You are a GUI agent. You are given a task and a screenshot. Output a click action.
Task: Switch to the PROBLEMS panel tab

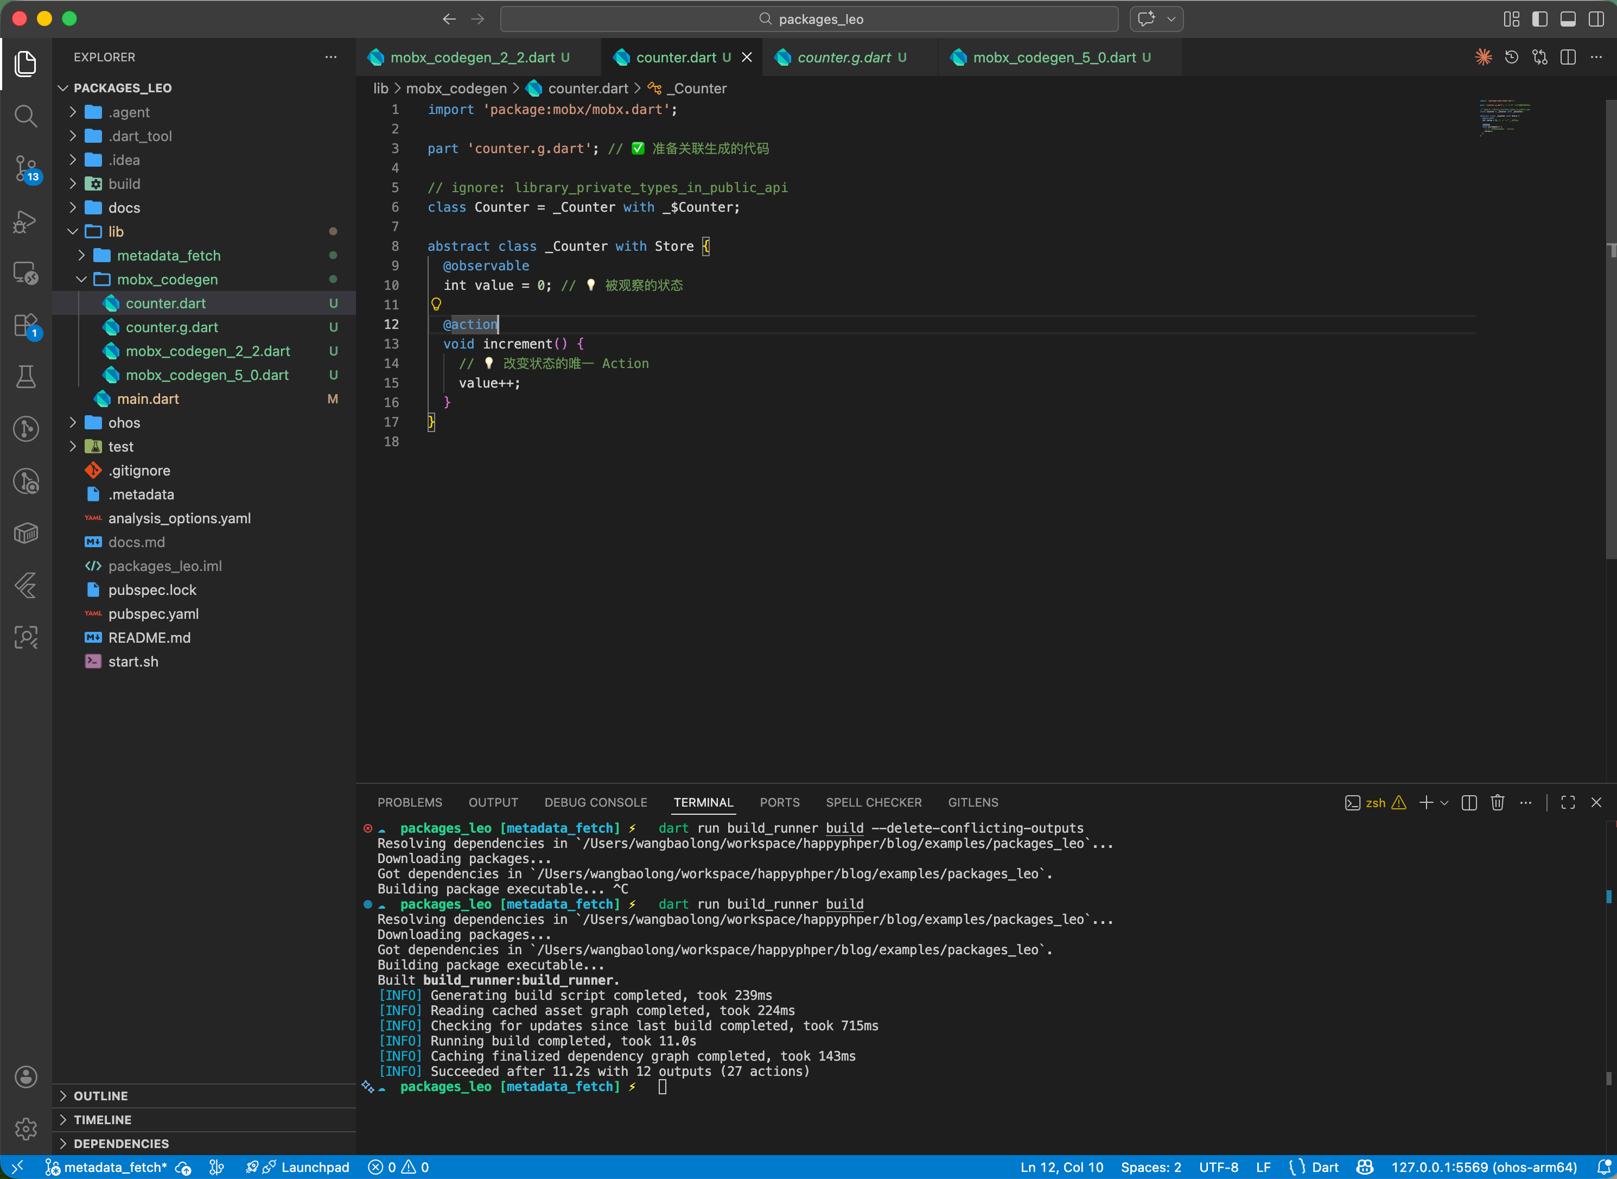point(410,802)
